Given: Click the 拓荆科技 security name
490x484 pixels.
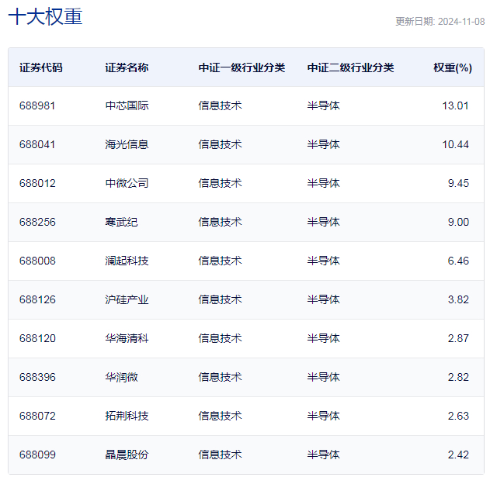Looking at the screenshot, I should click(127, 416).
